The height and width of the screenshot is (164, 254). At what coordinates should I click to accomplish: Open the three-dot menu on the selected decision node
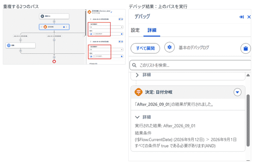click(67, 27)
